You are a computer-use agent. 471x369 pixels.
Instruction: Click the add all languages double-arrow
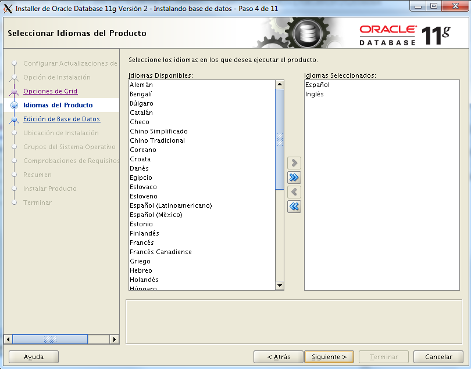click(x=294, y=178)
